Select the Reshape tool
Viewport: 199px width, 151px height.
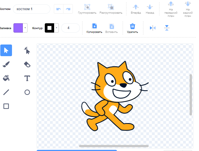(27, 50)
